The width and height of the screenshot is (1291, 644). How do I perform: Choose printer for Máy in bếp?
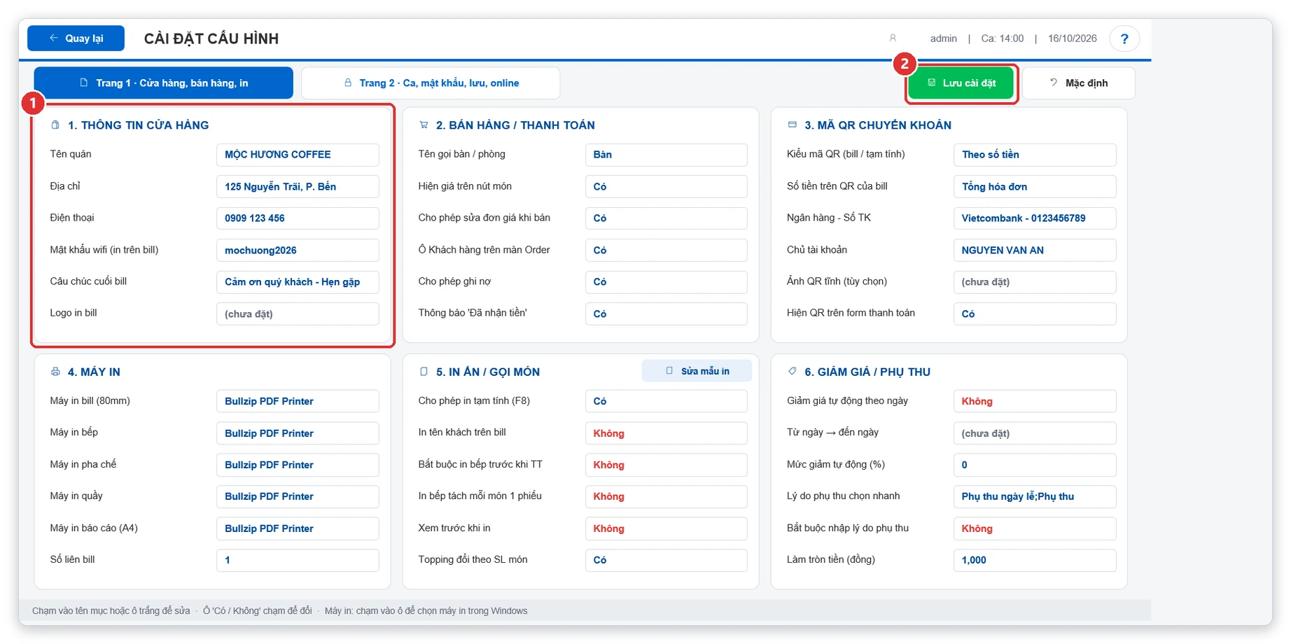(x=298, y=433)
